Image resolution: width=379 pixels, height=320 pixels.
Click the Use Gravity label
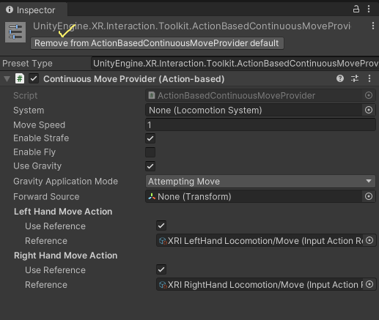(x=37, y=166)
